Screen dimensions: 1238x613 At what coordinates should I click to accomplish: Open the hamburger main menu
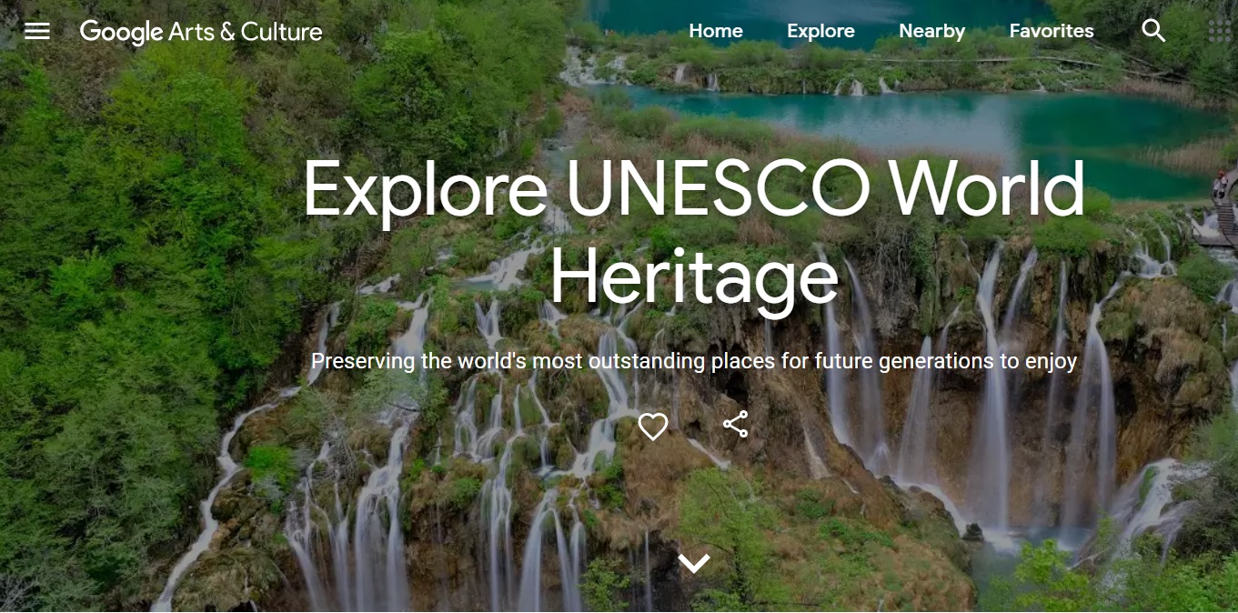tap(37, 31)
